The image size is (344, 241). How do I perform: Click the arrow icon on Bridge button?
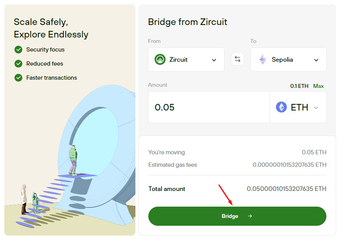[x=250, y=216]
